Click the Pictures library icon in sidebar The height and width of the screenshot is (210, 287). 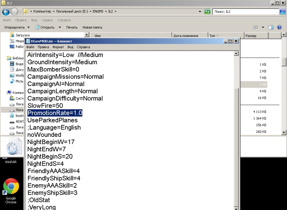[12, 75]
